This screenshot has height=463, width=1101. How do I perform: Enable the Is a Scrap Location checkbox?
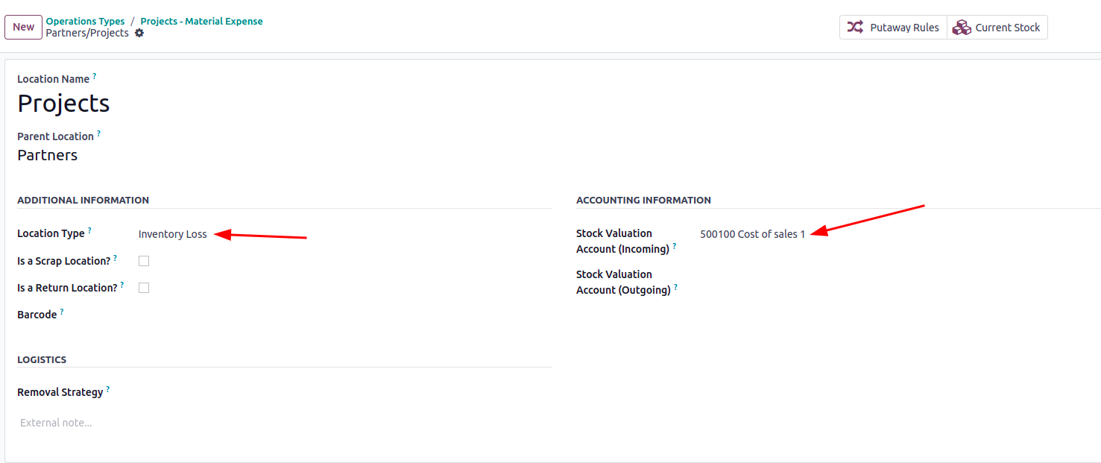click(x=144, y=261)
